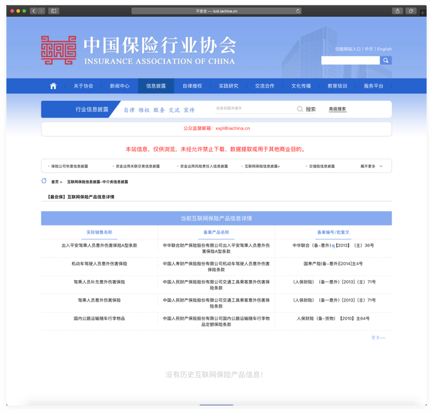Open 文化传播 navigation menu

(x=301, y=86)
